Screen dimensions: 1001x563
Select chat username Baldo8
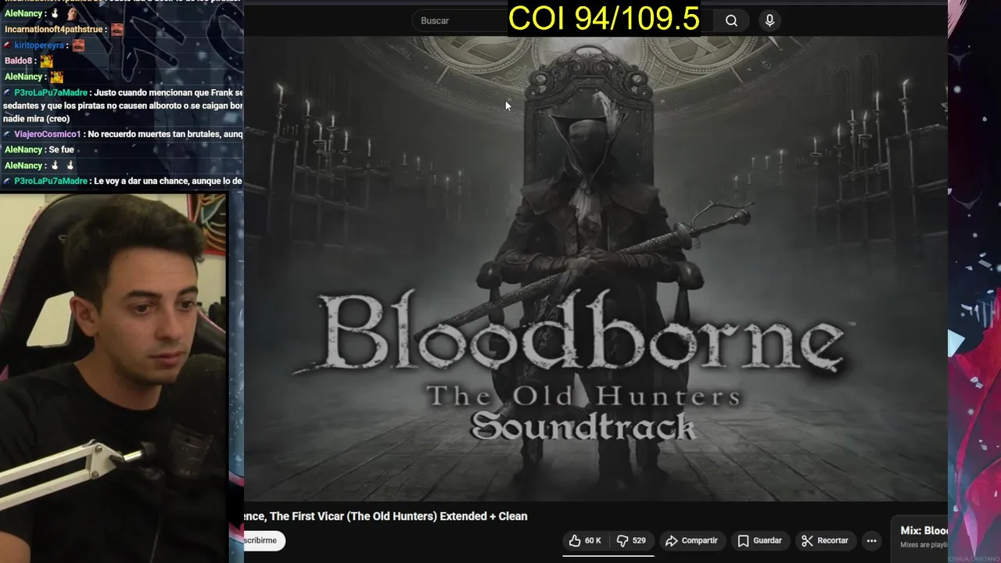17,61
